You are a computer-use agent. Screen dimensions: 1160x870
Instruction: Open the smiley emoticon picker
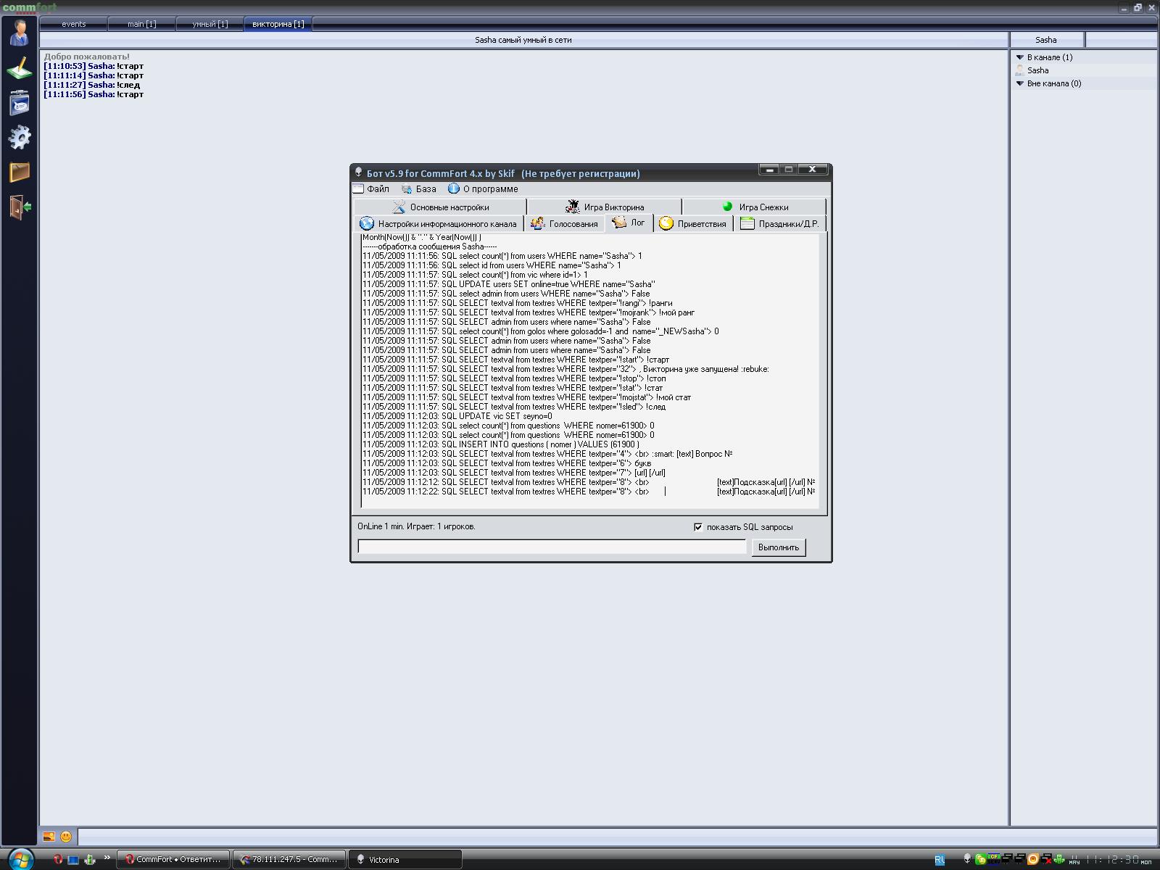pos(66,837)
